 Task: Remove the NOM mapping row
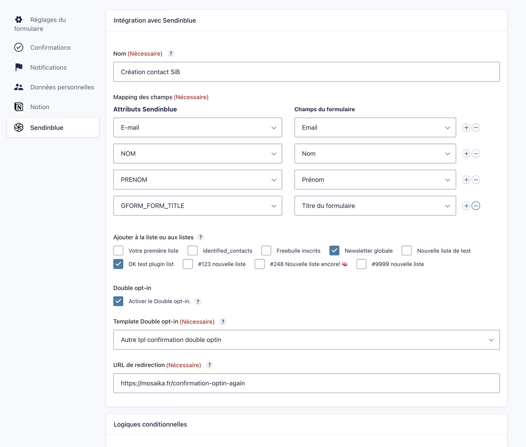[476, 154]
